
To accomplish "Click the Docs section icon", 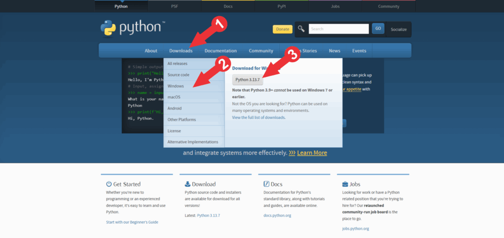I will pyautogui.click(x=266, y=184).
